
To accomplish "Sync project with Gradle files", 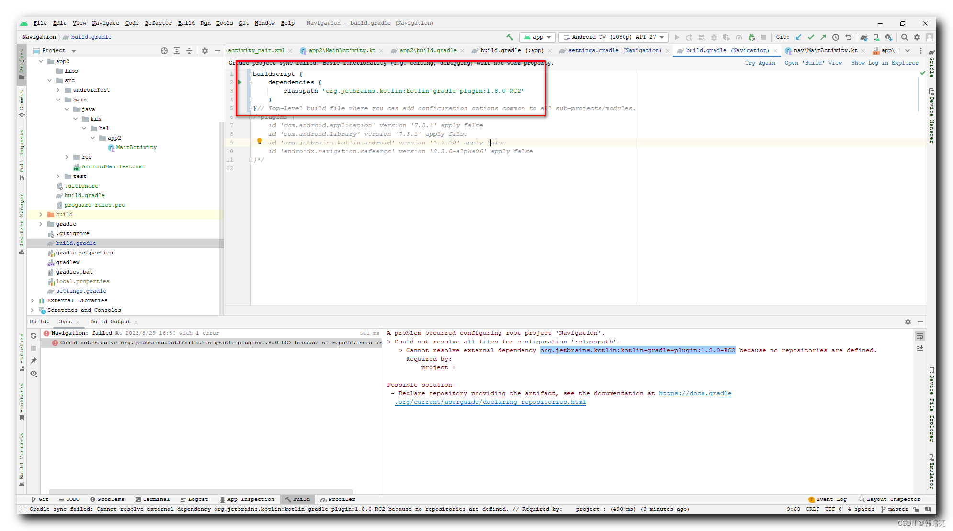I will [864, 37].
